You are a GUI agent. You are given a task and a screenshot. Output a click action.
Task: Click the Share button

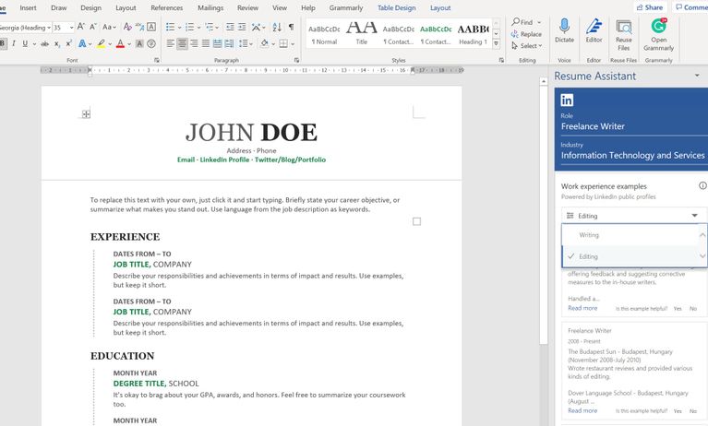pyautogui.click(x=650, y=7)
